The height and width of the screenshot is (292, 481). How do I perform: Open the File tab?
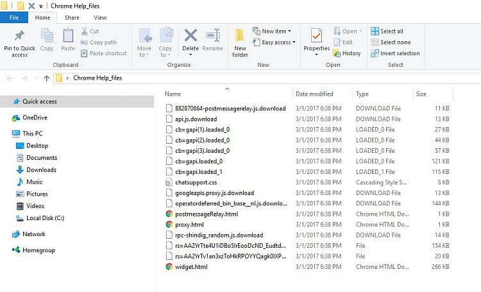14,17
